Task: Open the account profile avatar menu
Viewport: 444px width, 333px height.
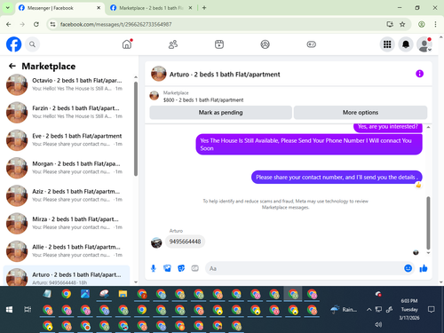Action: click(x=424, y=44)
